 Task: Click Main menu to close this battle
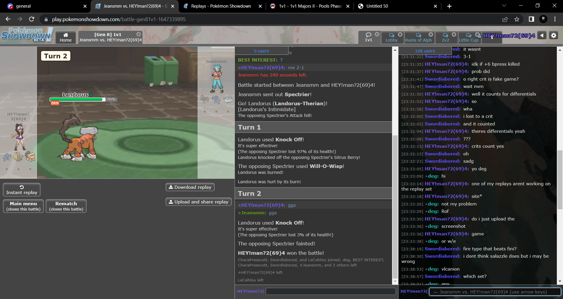23,206
